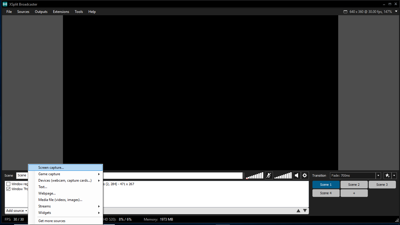Add a new scene with plus button

354,193
